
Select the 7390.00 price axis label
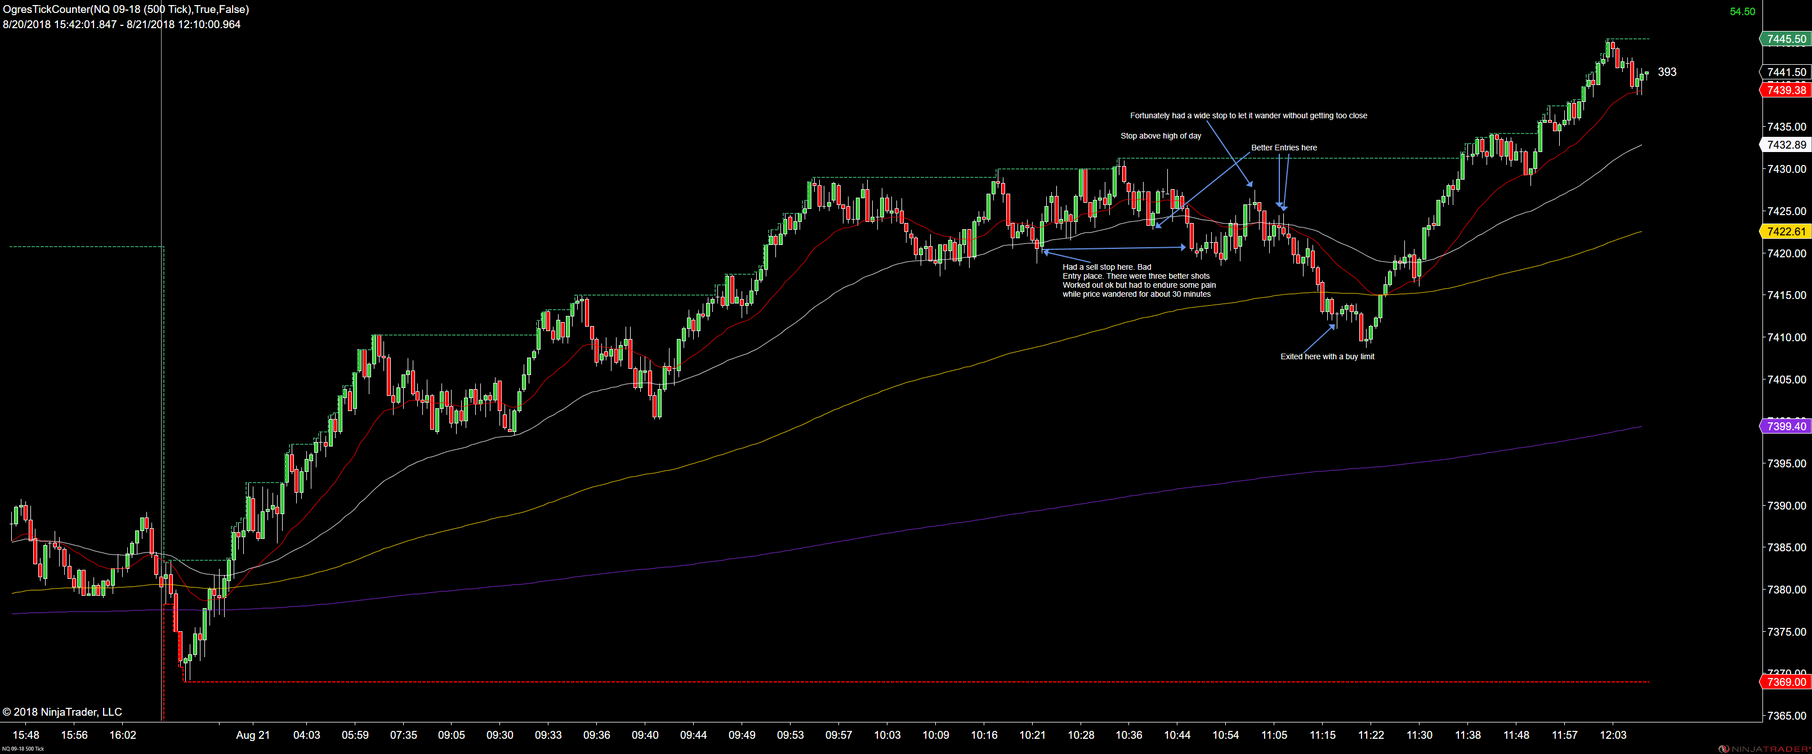tap(1787, 506)
